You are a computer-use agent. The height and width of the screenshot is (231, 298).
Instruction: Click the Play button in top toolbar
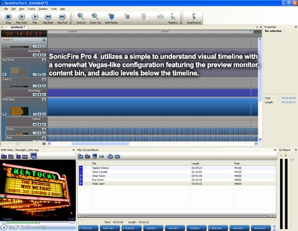point(35,18)
